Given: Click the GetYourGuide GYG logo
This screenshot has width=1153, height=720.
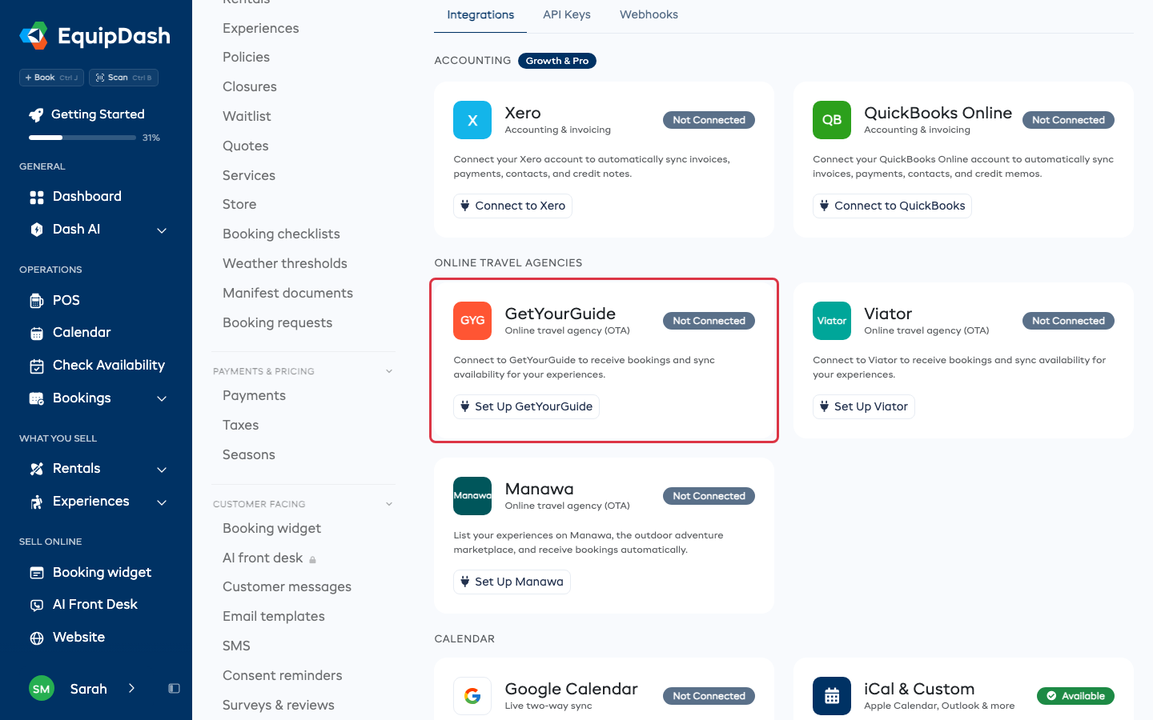Looking at the screenshot, I should (472, 321).
